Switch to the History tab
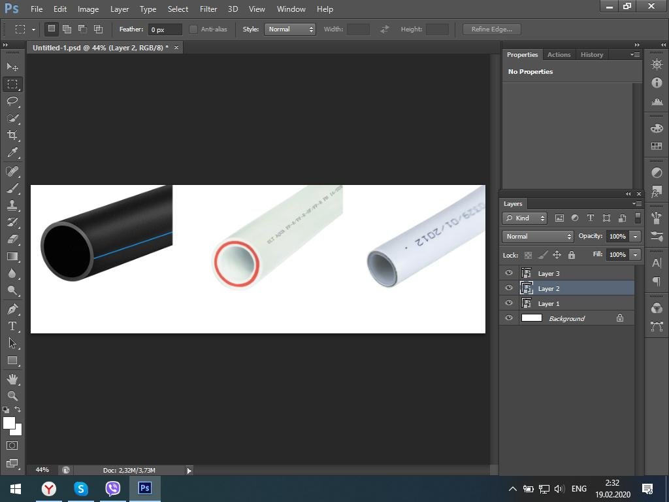 pyautogui.click(x=591, y=55)
